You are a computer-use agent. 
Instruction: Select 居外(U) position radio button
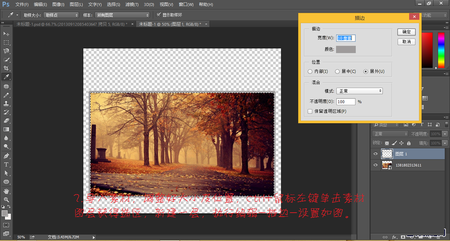[x=366, y=72]
